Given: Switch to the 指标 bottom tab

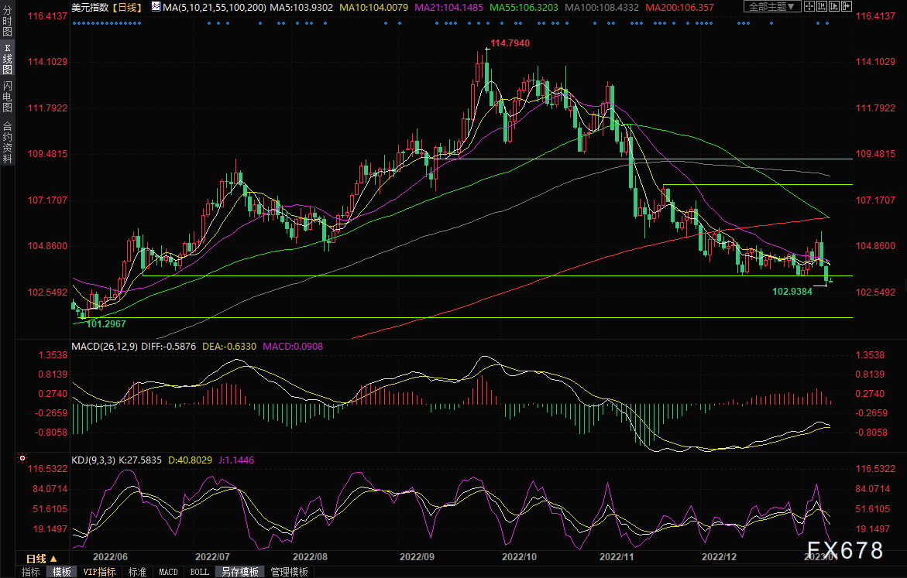Looking at the screenshot, I should [31, 573].
